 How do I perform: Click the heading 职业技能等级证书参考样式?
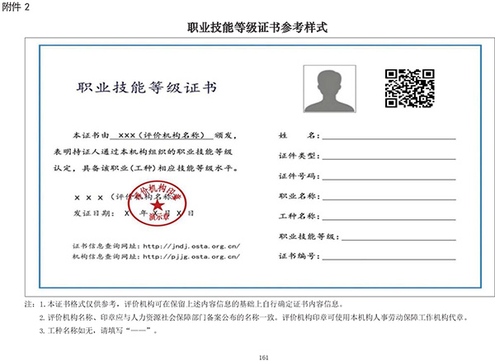257,27
